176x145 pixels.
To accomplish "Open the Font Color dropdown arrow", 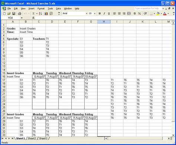I will click(168, 13).
